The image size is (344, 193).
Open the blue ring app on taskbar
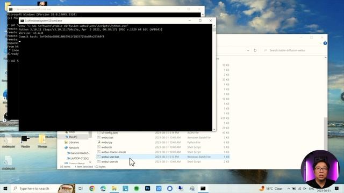[170, 188]
